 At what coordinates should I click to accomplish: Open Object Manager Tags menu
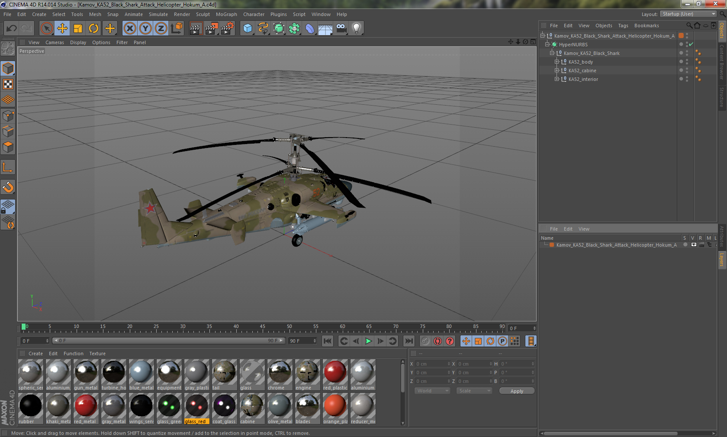[623, 26]
